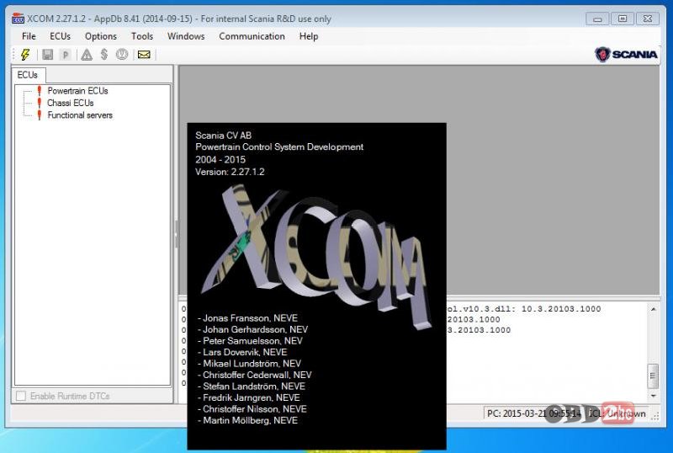Open the Options menu

click(101, 36)
